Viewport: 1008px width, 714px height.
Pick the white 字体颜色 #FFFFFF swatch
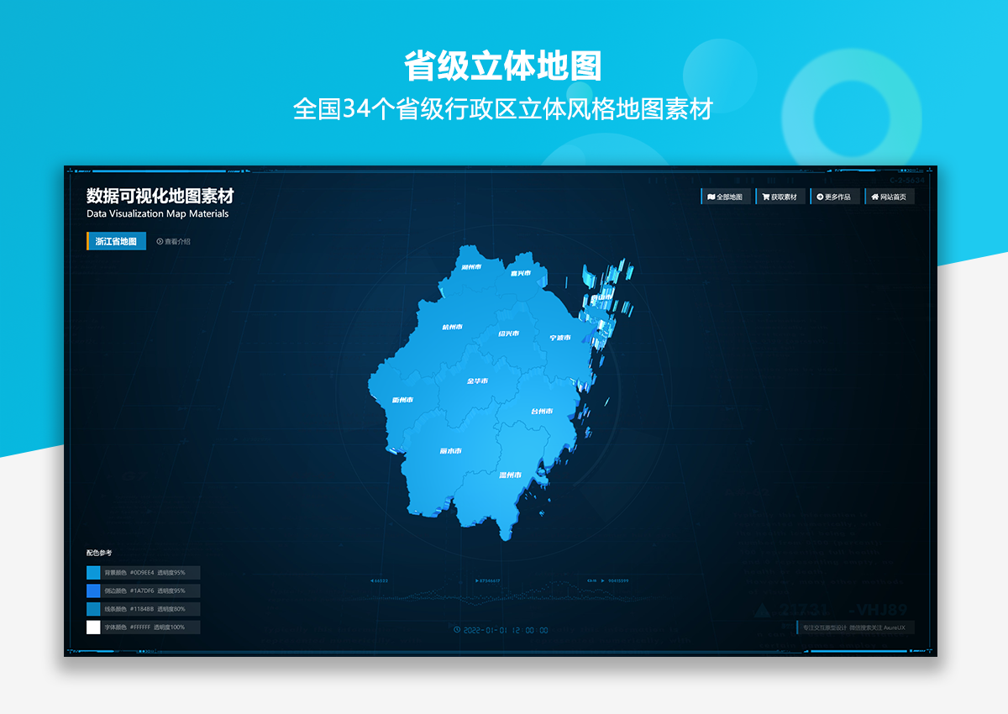click(93, 627)
